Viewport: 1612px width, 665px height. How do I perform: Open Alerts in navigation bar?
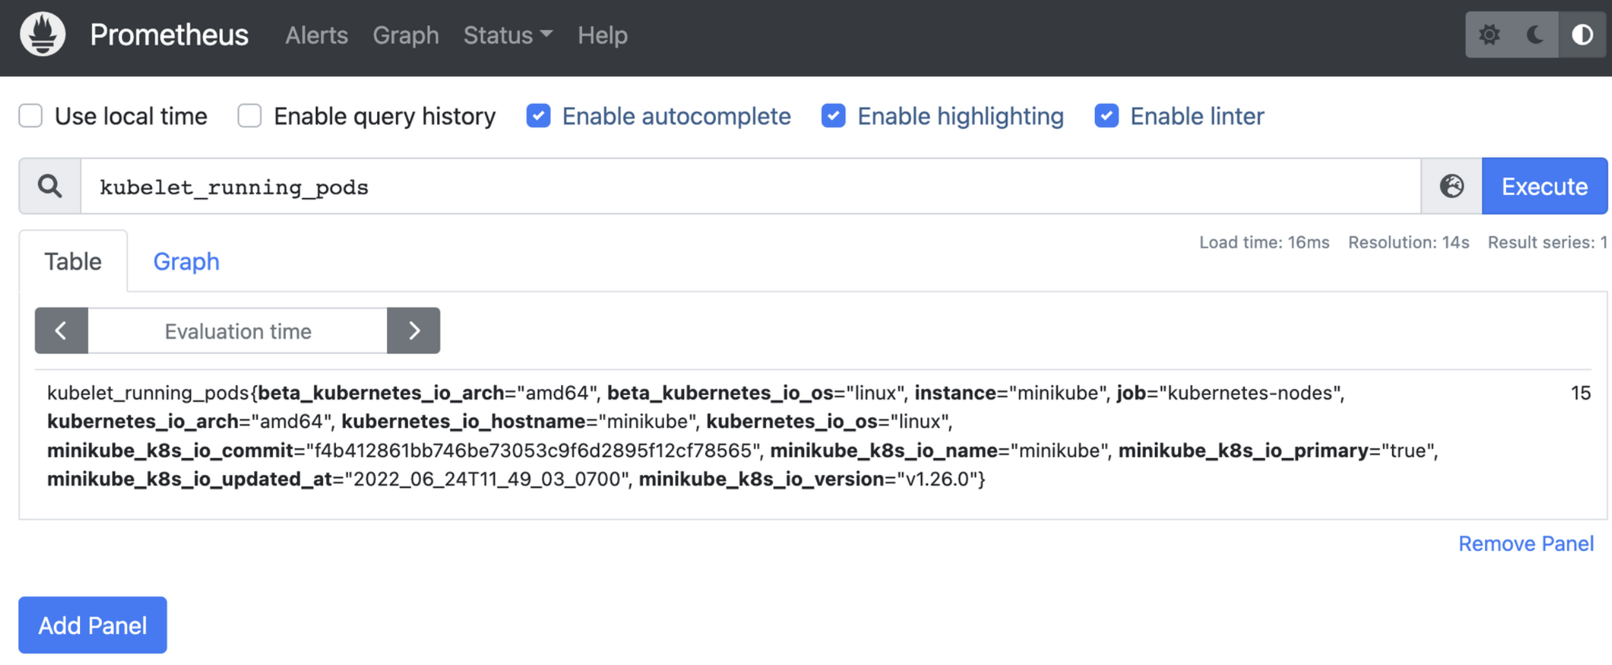pyautogui.click(x=317, y=35)
